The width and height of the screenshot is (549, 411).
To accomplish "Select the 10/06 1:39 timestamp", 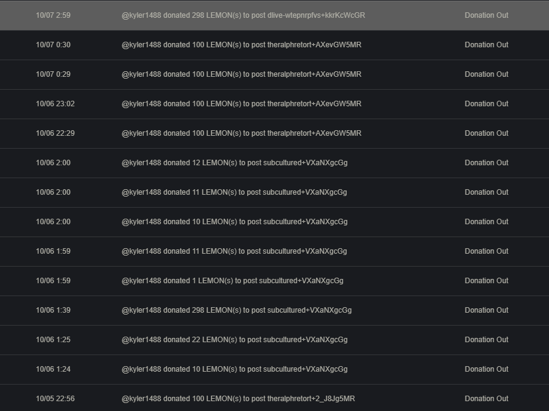I will pyautogui.click(x=53, y=310).
